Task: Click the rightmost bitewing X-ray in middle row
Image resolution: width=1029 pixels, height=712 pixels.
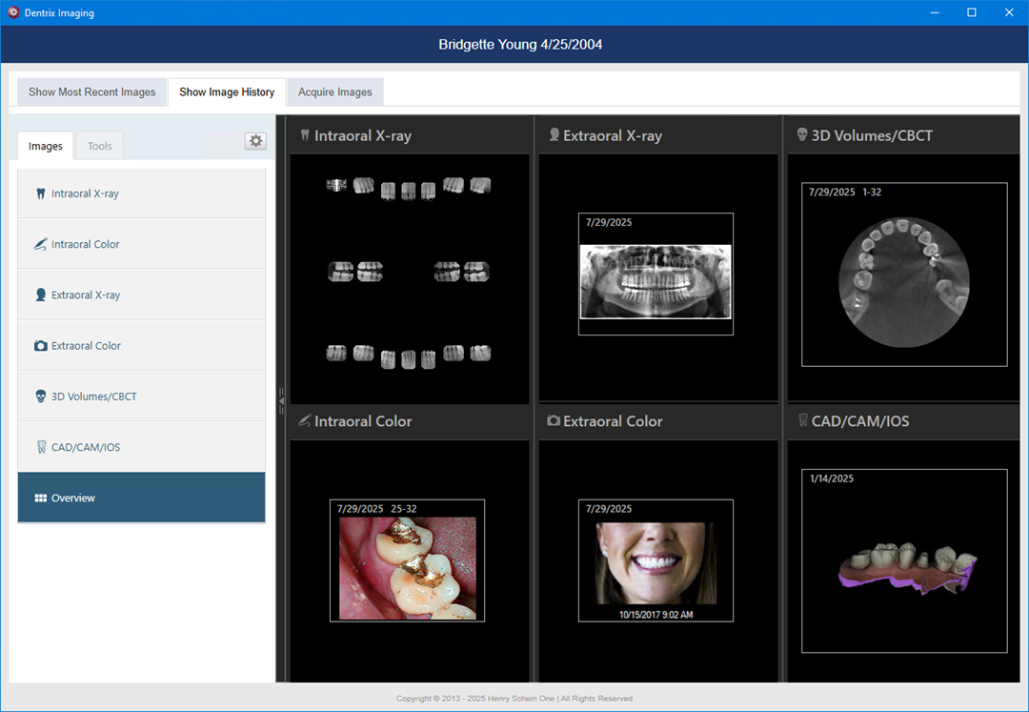Action: (x=476, y=272)
